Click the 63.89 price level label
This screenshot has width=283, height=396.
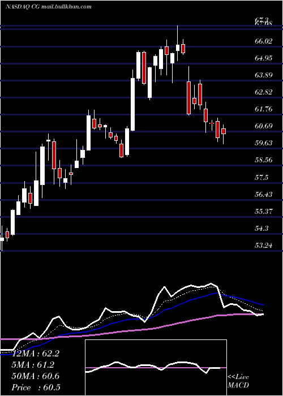click(x=264, y=75)
